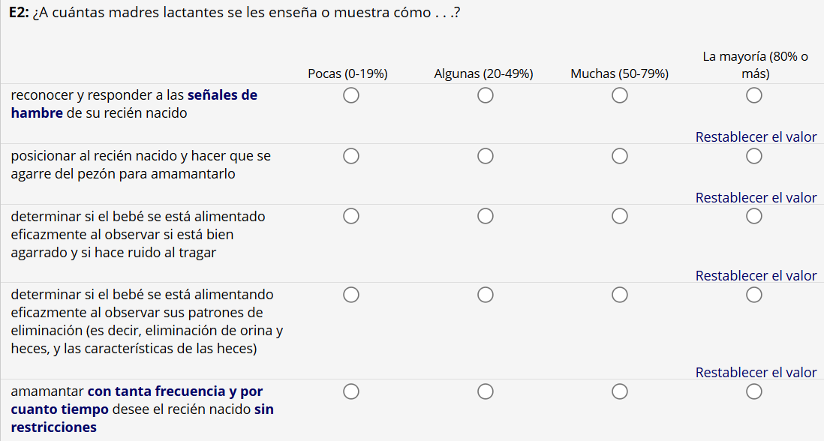This screenshot has width=824, height=441.
Task: Select 'Pocas (0-19%)' for señales de hambre
Action: (350, 95)
